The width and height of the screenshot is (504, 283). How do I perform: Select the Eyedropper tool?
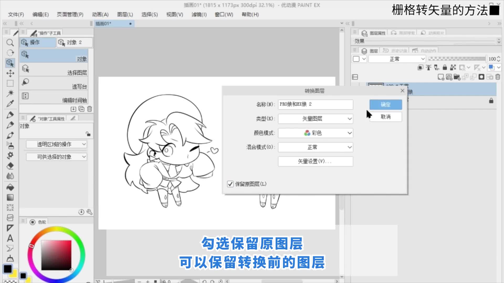point(10,104)
